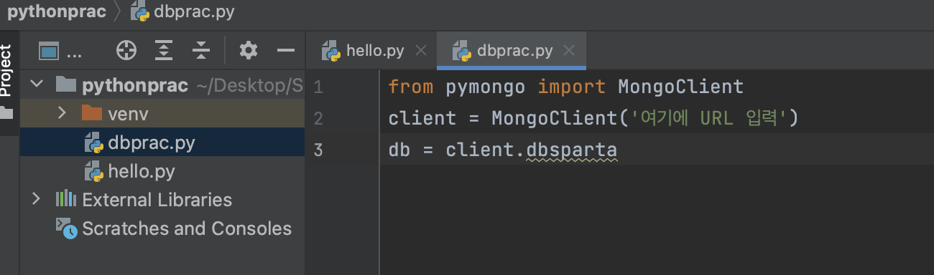
Task: Click line number 1 in the gutter
Action: pos(318,87)
